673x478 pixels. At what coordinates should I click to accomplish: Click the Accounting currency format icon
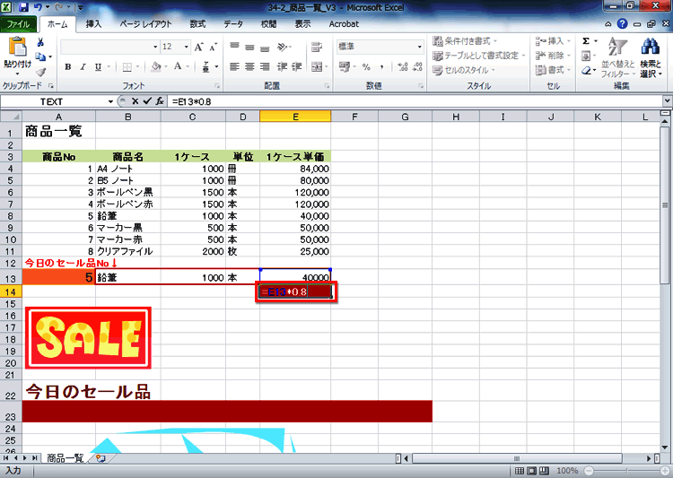pos(345,67)
